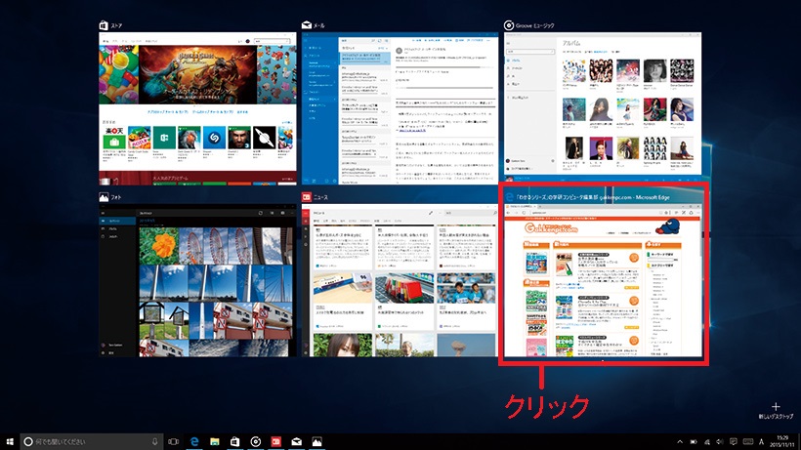Add a new desktop with plus button

pos(776,407)
